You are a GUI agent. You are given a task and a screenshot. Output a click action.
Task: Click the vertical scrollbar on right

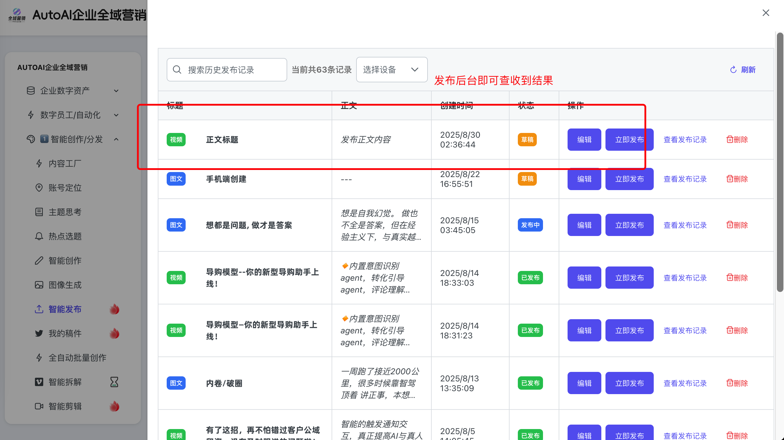coord(780,161)
